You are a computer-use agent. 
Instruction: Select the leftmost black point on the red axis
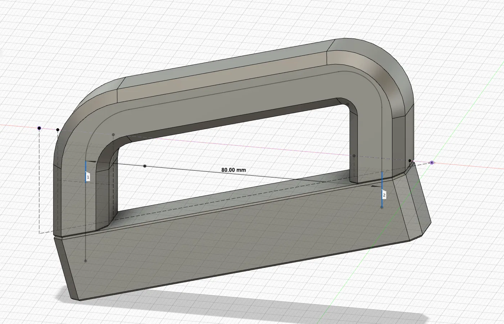point(39,128)
